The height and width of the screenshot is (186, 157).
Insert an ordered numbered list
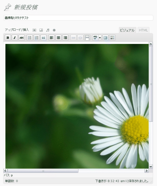[x=37, y=38]
